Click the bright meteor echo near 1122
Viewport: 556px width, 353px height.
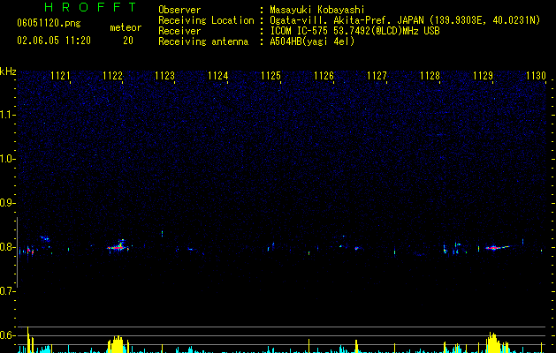[117, 247]
